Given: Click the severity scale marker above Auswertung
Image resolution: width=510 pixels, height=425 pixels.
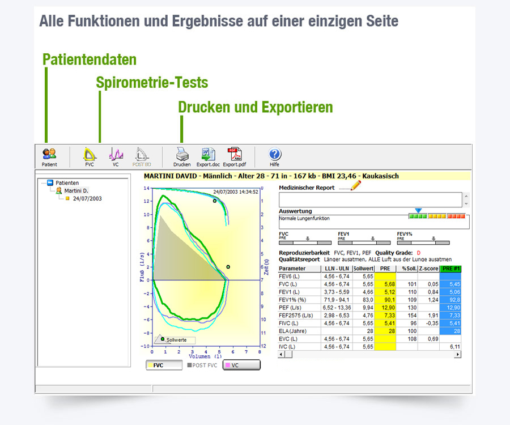Looking at the screenshot, I should click(418, 210).
